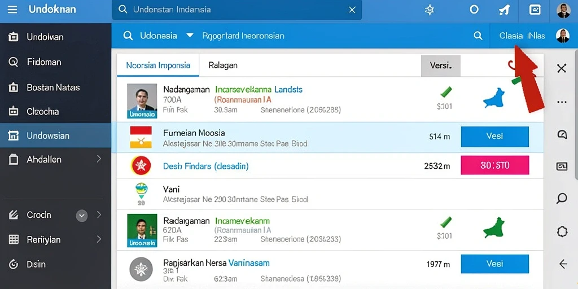The height and width of the screenshot is (289, 578).
Task: Expand the Ahdallen chevron
Action: [99, 159]
